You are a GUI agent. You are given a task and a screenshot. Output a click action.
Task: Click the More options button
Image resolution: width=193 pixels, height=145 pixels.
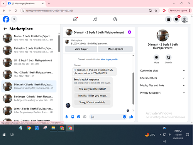[x=115, y=49]
